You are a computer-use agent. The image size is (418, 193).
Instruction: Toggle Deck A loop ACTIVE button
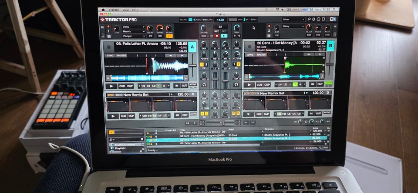pyautogui.click(x=193, y=84)
